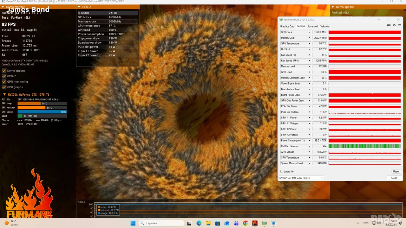Toggle the GPU monitoring checkbox
The image size is (406, 228).
click(4, 82)
